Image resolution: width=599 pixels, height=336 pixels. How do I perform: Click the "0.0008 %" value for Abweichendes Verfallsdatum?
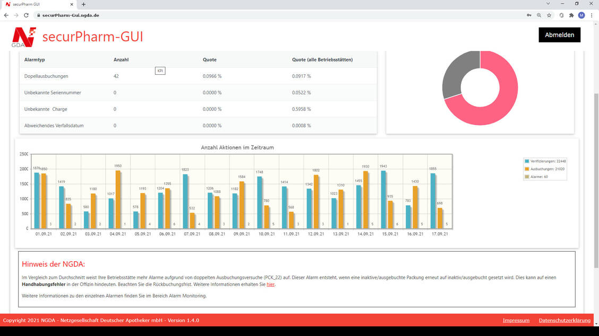pos(302,126)
